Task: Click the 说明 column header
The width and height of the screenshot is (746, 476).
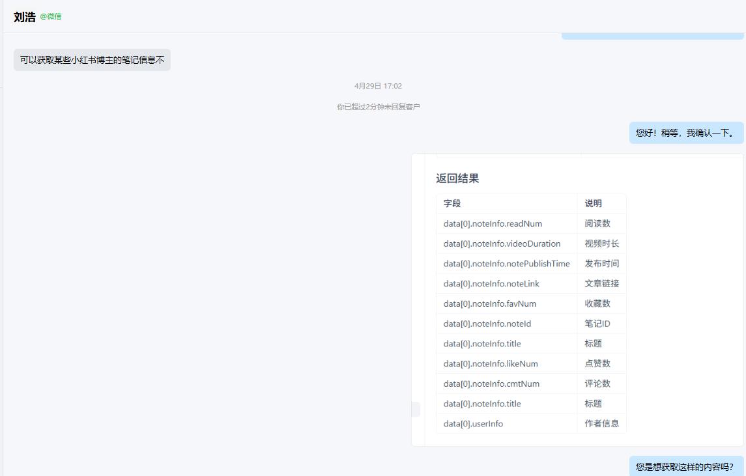Action: [x=601, y=204]
